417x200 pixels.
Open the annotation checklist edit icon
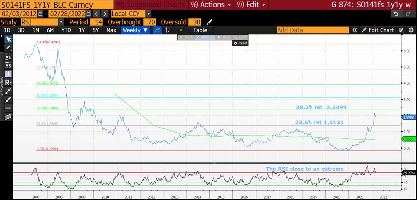(x=402, y=30)
